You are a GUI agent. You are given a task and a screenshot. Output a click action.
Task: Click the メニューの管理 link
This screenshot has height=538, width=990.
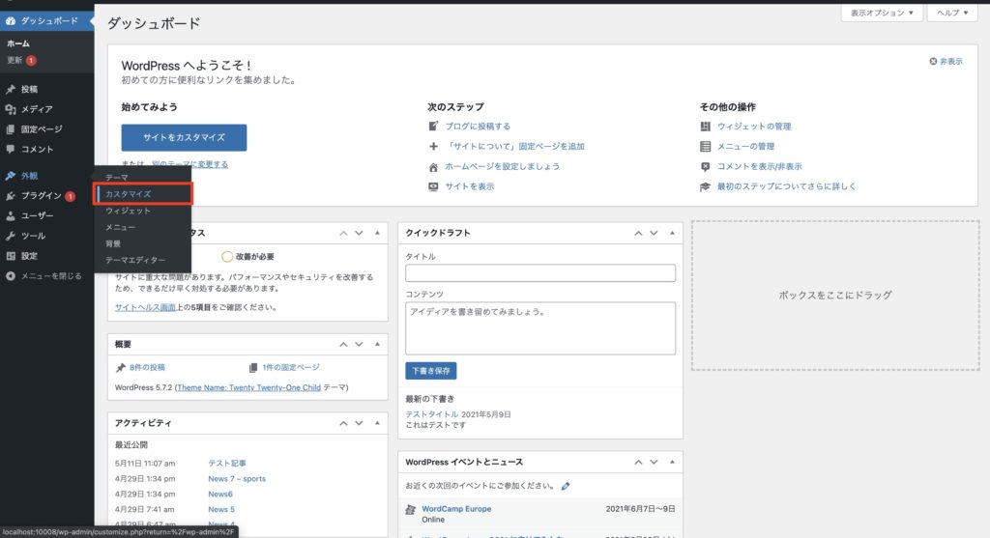point(745,146)
